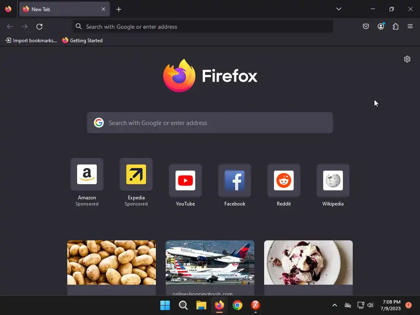
Task: Open Firefox account icon
Action: pos(381,26)
